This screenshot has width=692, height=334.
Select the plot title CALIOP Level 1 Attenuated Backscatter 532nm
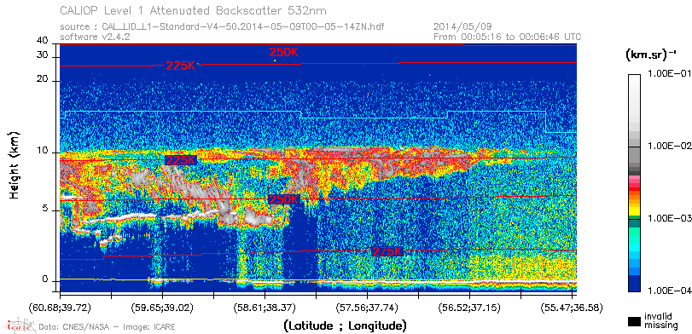194,10
